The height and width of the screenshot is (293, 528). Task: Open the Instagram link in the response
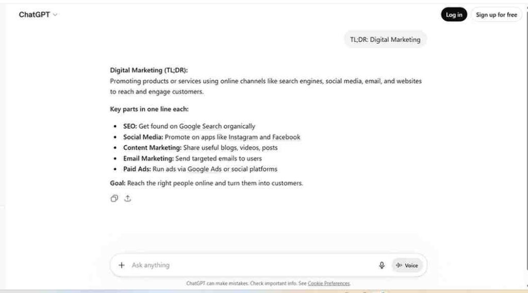(x=243, y=137)
